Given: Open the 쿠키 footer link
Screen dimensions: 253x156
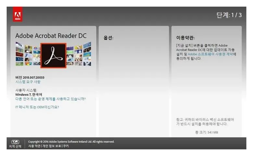Looking at the screenshot, I should (66, 146).
